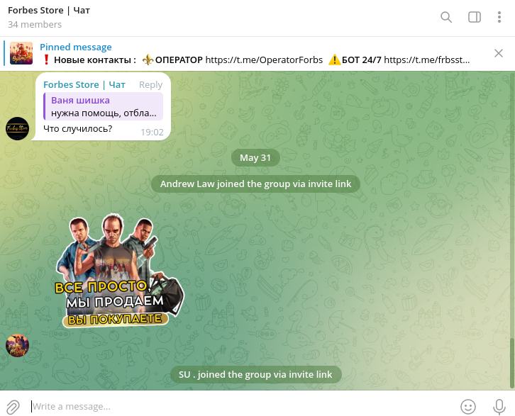Click Reply on the Forbes Store message

(x=151, y=84)
